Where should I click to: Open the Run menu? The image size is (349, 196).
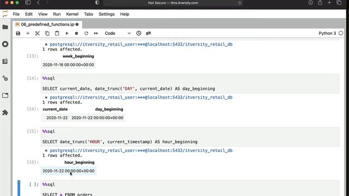[x=57, y=14]
